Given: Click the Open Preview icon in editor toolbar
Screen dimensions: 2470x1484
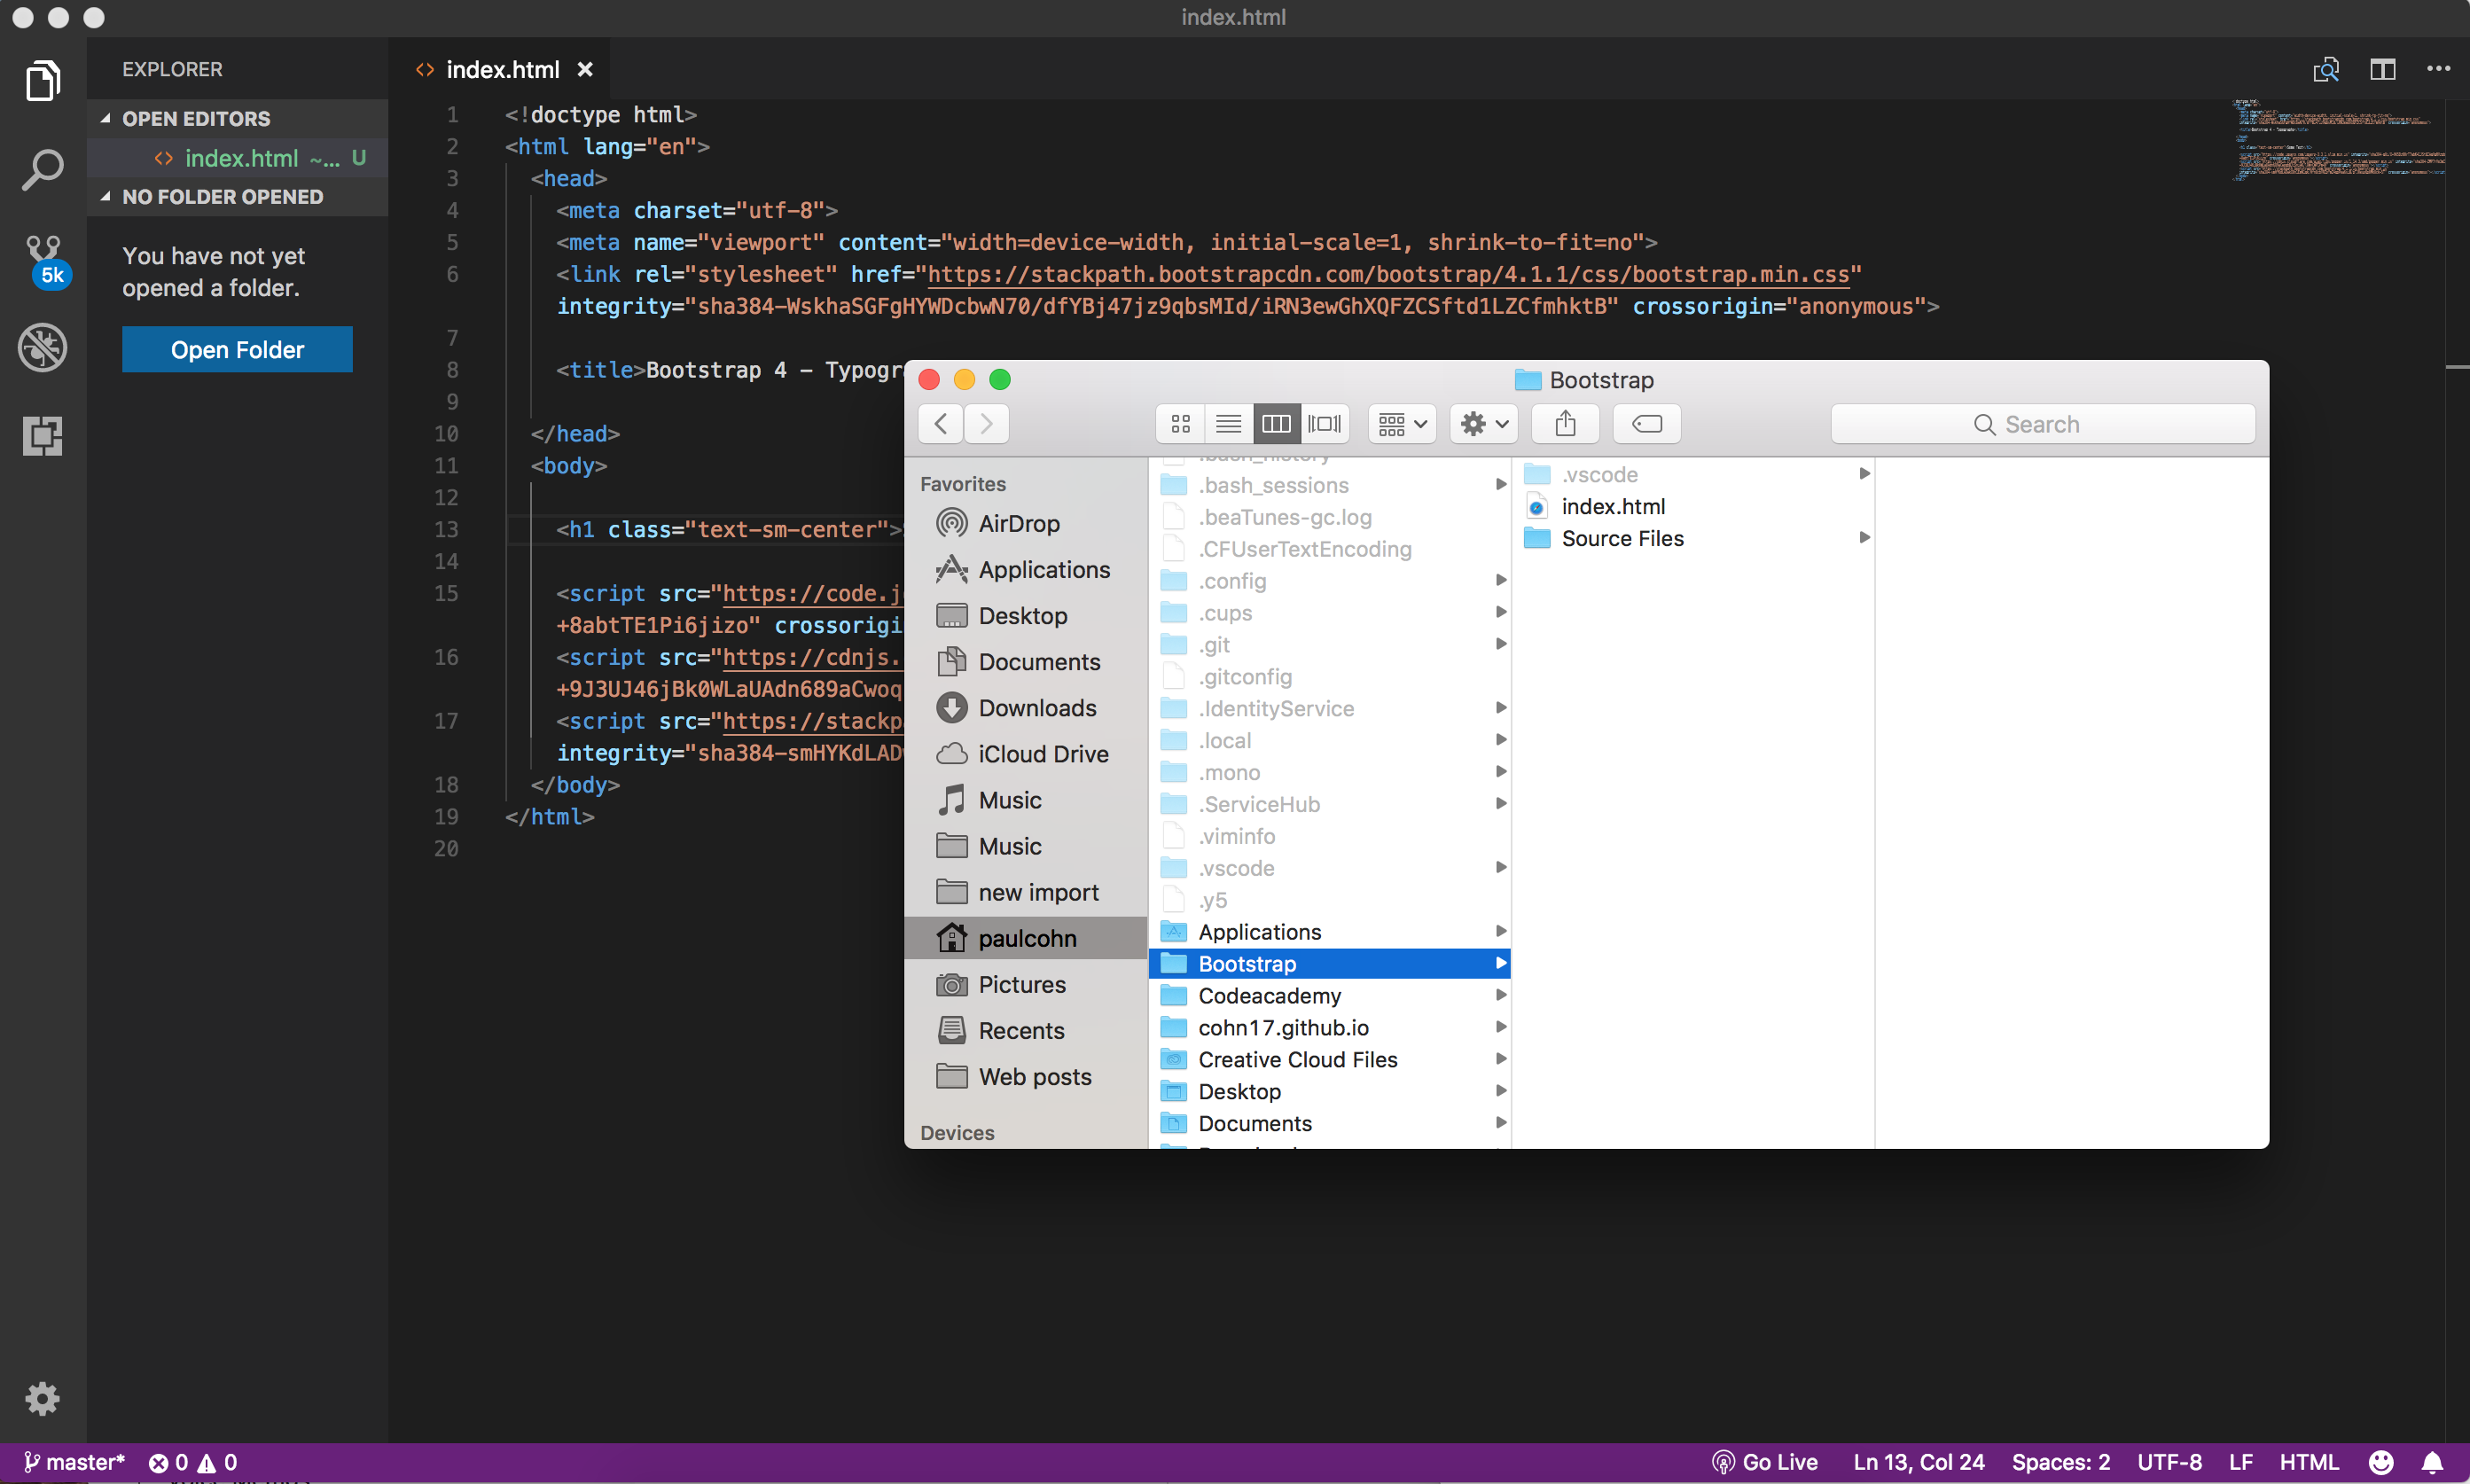Looking at the screenshot, I should click(x=2326, y=69).
